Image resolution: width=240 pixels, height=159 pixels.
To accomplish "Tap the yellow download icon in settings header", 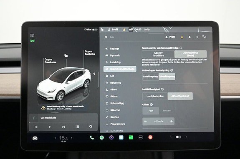I will coord(182,37).
